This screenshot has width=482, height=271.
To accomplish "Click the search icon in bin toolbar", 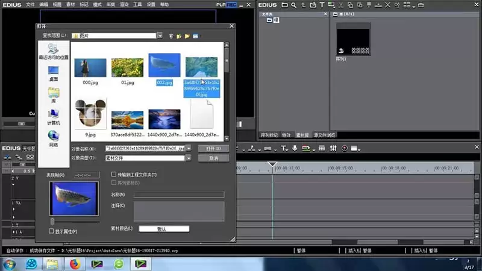I will click(x=294, y=5).
